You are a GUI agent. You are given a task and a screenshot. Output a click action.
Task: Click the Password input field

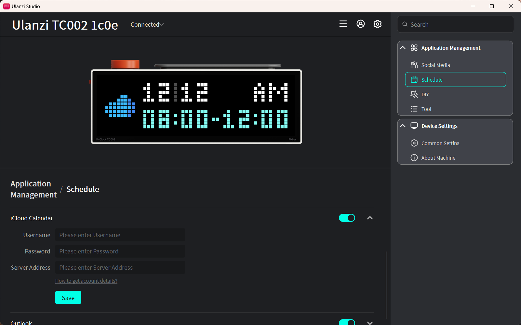coord(120,251)
